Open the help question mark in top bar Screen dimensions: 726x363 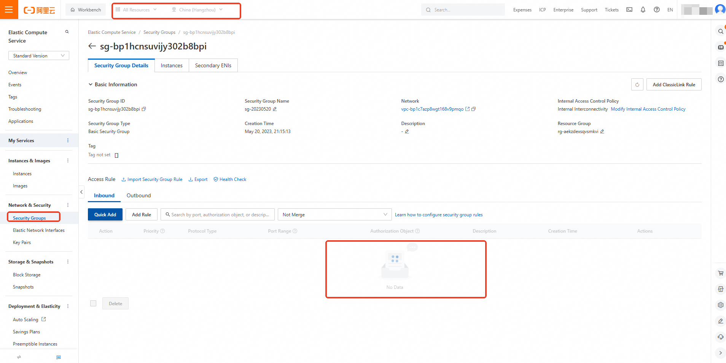click(657, 10)
